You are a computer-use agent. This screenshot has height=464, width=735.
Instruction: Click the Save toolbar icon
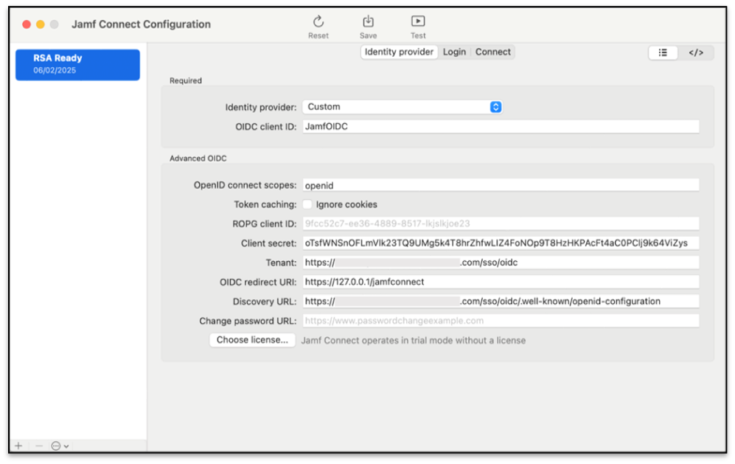[368, 22]
